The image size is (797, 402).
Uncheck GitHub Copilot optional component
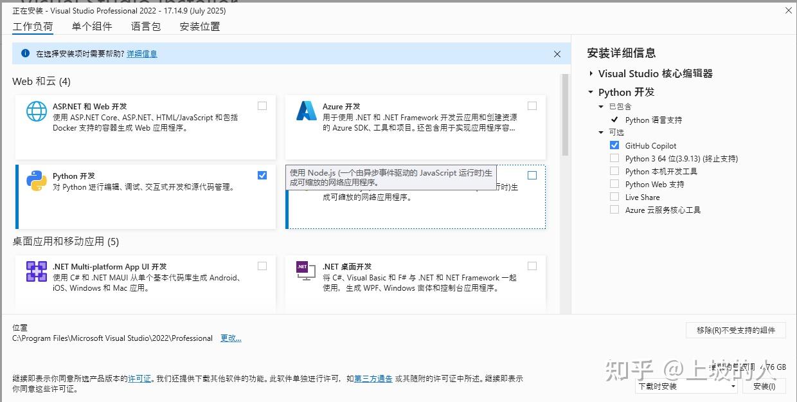tap(614, 145)
